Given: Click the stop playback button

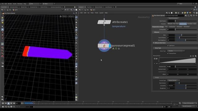Looking at the screenshot, I should 9,103.
